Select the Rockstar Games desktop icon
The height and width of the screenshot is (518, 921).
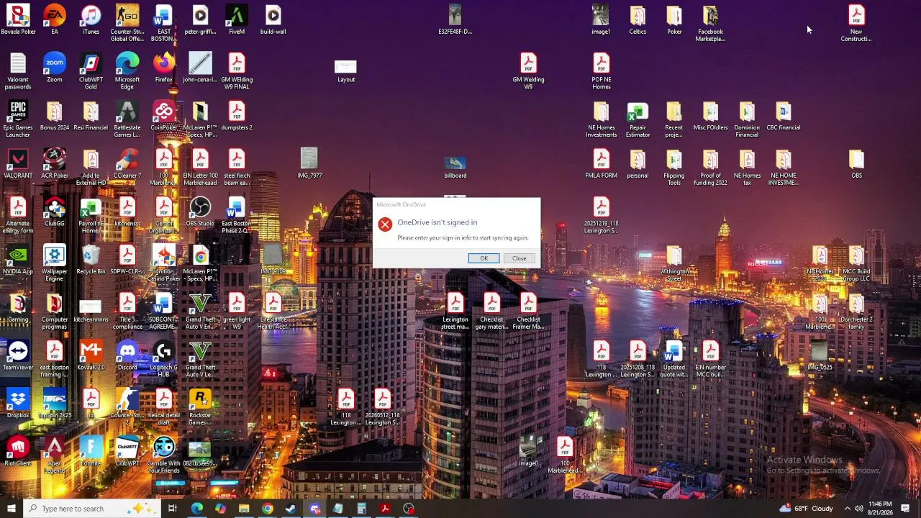point(200,407)
